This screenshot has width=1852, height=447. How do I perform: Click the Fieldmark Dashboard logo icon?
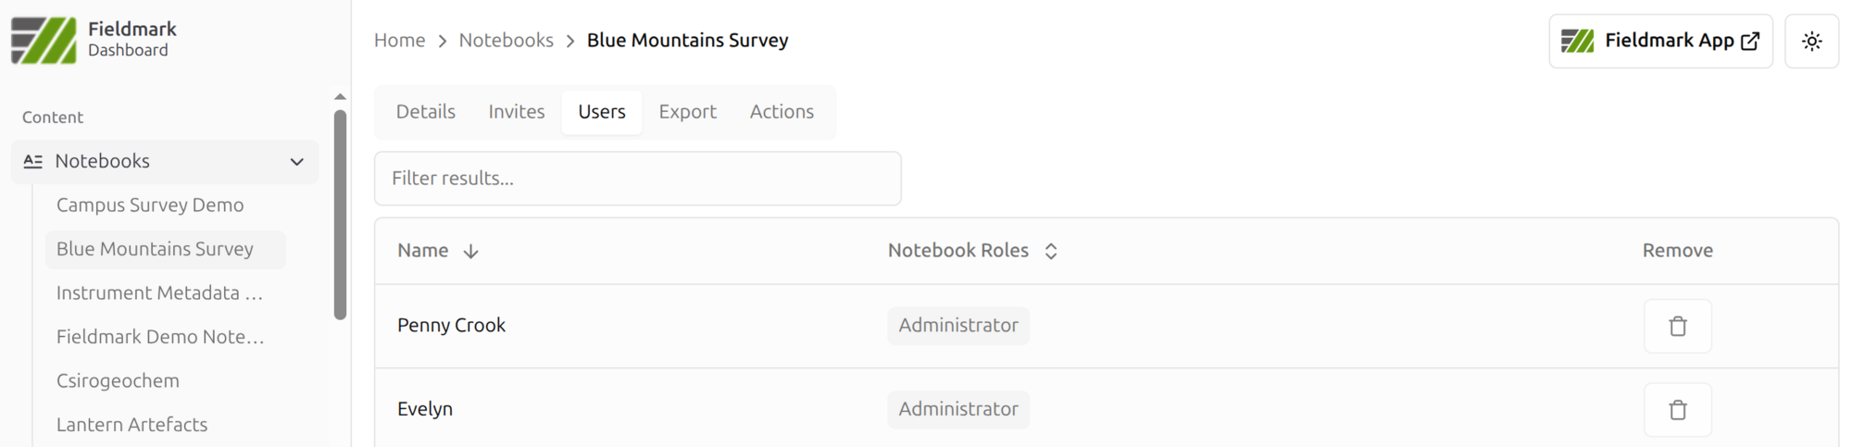[44, 41]
